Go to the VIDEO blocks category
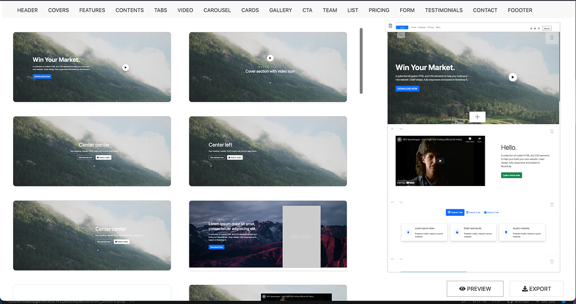Image resolution: width=576 pixels, height=304 pixels. (x=185, y=10)
